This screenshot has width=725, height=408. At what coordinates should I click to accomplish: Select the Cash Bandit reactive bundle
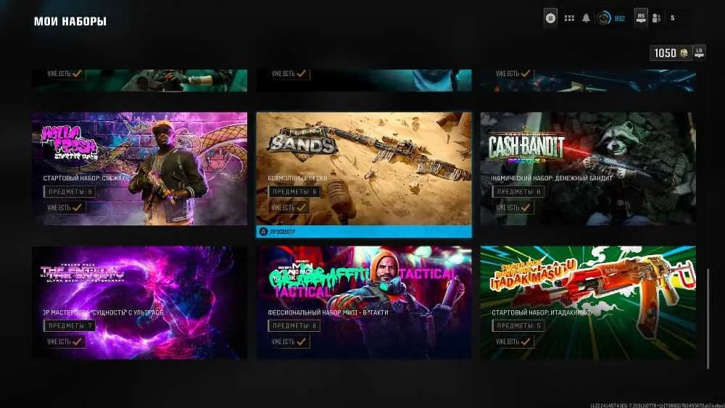(x=588, y=169)
